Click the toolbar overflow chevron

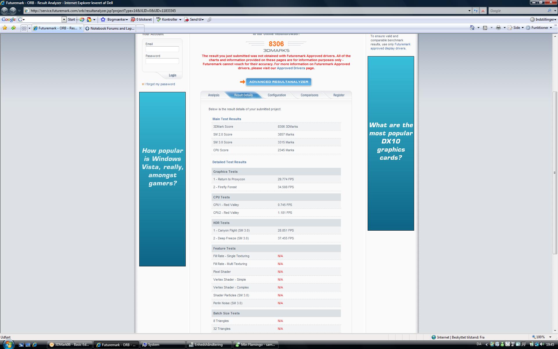pyautogui.click(x=556, y=26)
